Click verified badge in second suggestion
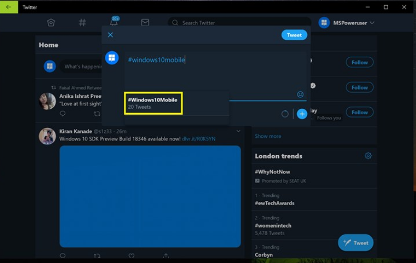 pyautogui.click(x=313, y=86)
